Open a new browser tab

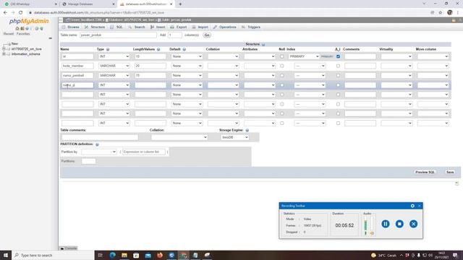[180, 4]
